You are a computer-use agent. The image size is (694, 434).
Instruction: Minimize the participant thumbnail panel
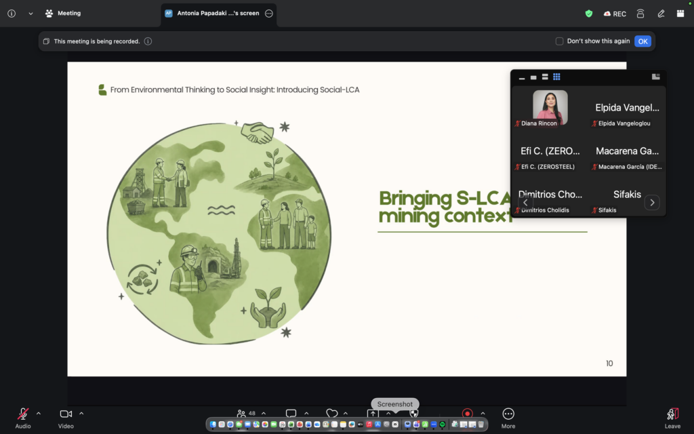click(522, 77)
